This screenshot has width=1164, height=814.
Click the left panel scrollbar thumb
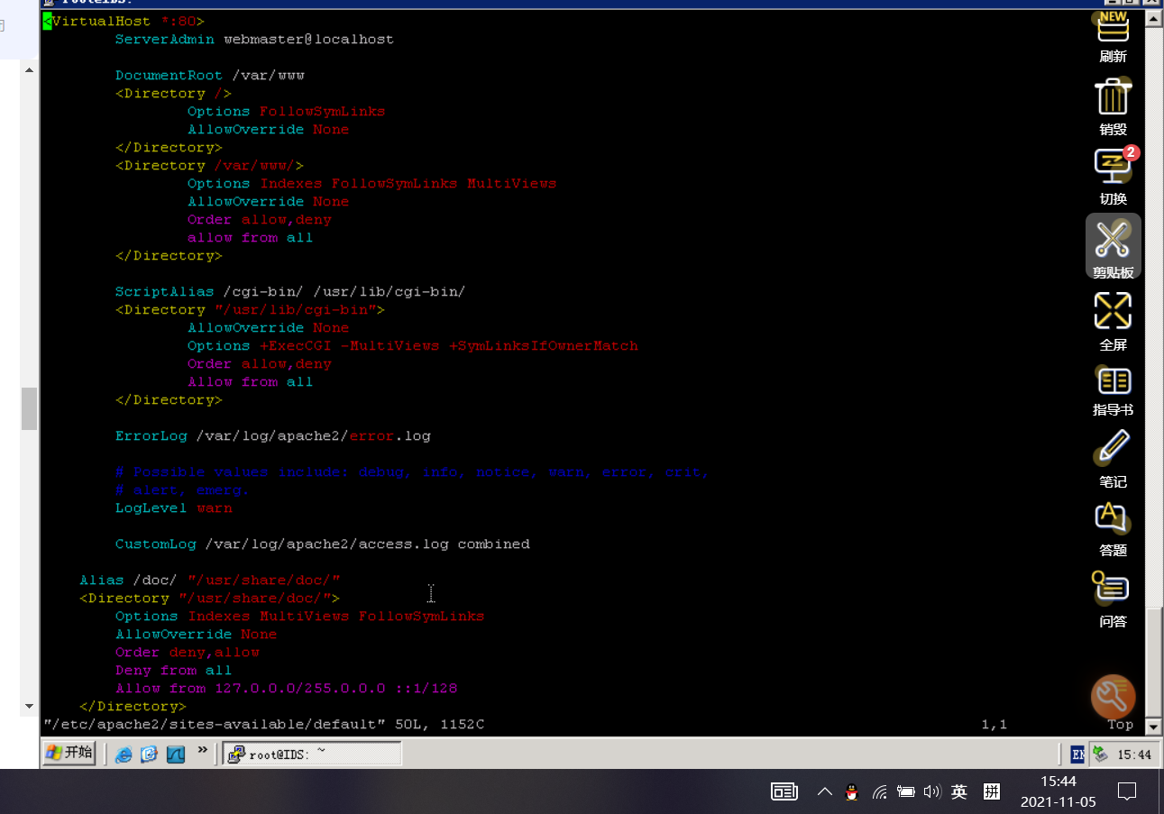pyautogui.click(x=30, y=408)
